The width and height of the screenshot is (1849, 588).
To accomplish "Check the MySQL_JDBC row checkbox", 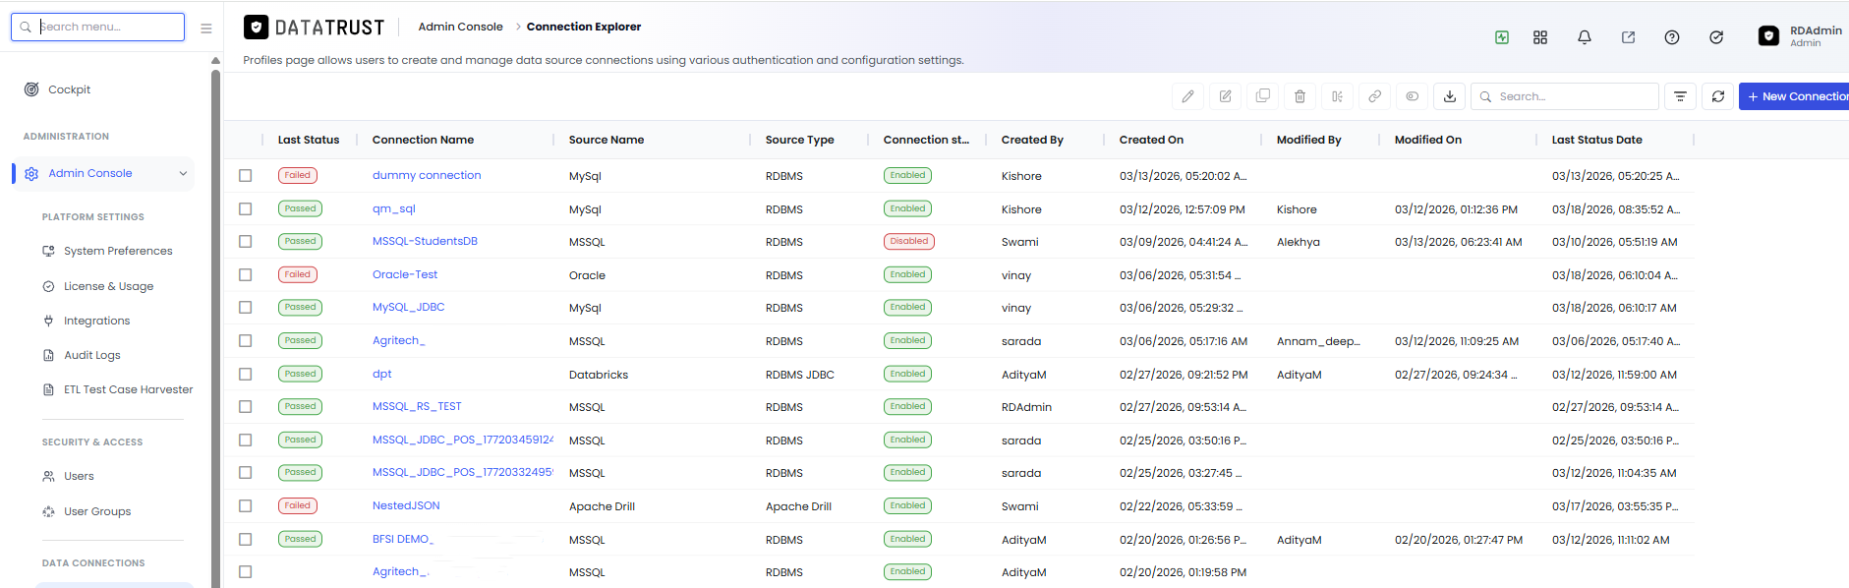I will pyautogui.click(x=246, y=308).
